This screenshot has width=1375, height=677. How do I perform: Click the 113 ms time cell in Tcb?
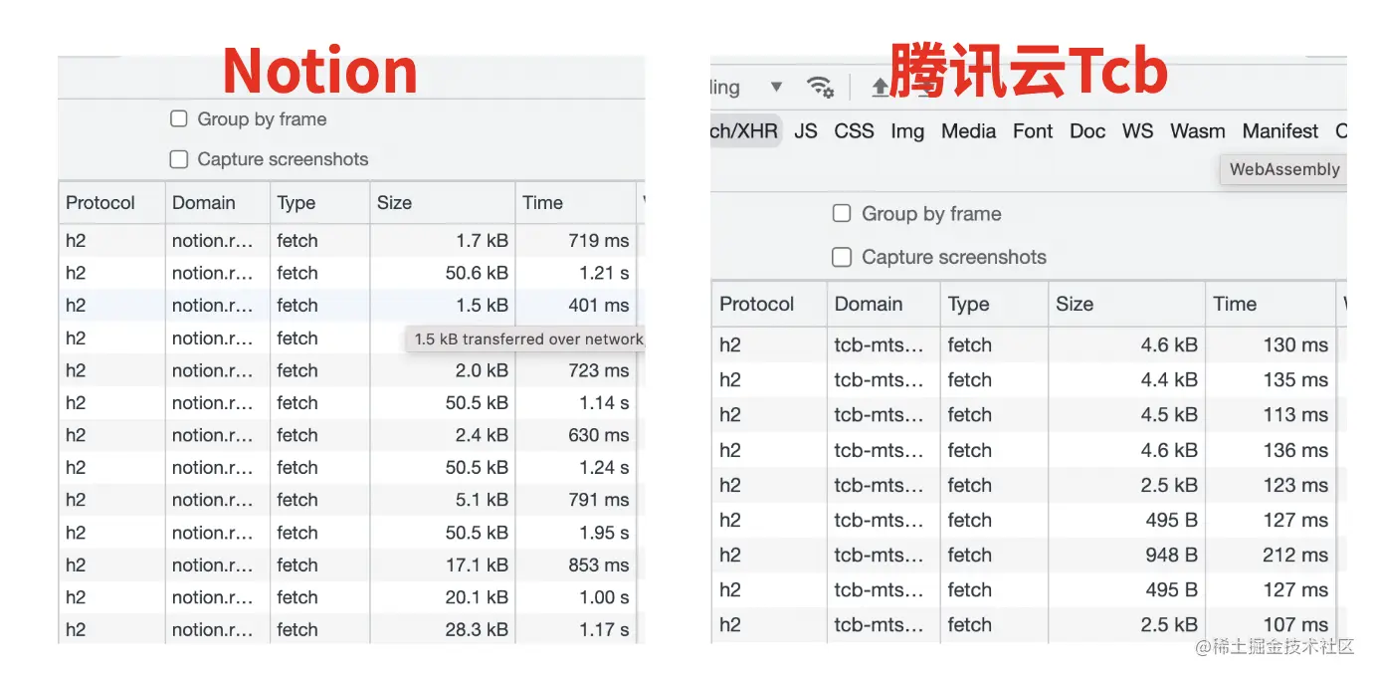pyautogui.click(x=1271, y=414)
